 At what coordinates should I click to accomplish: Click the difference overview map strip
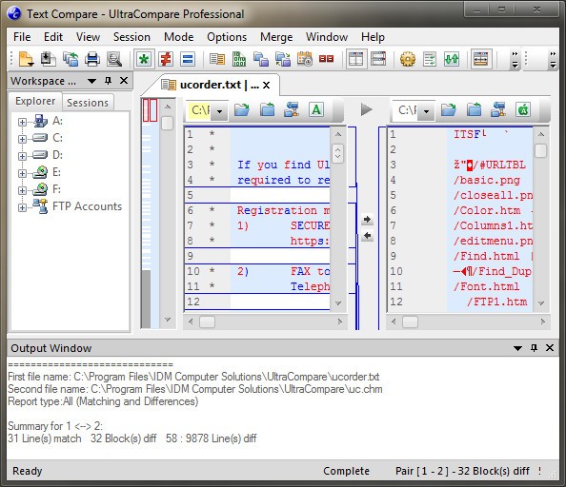[150, 212]
